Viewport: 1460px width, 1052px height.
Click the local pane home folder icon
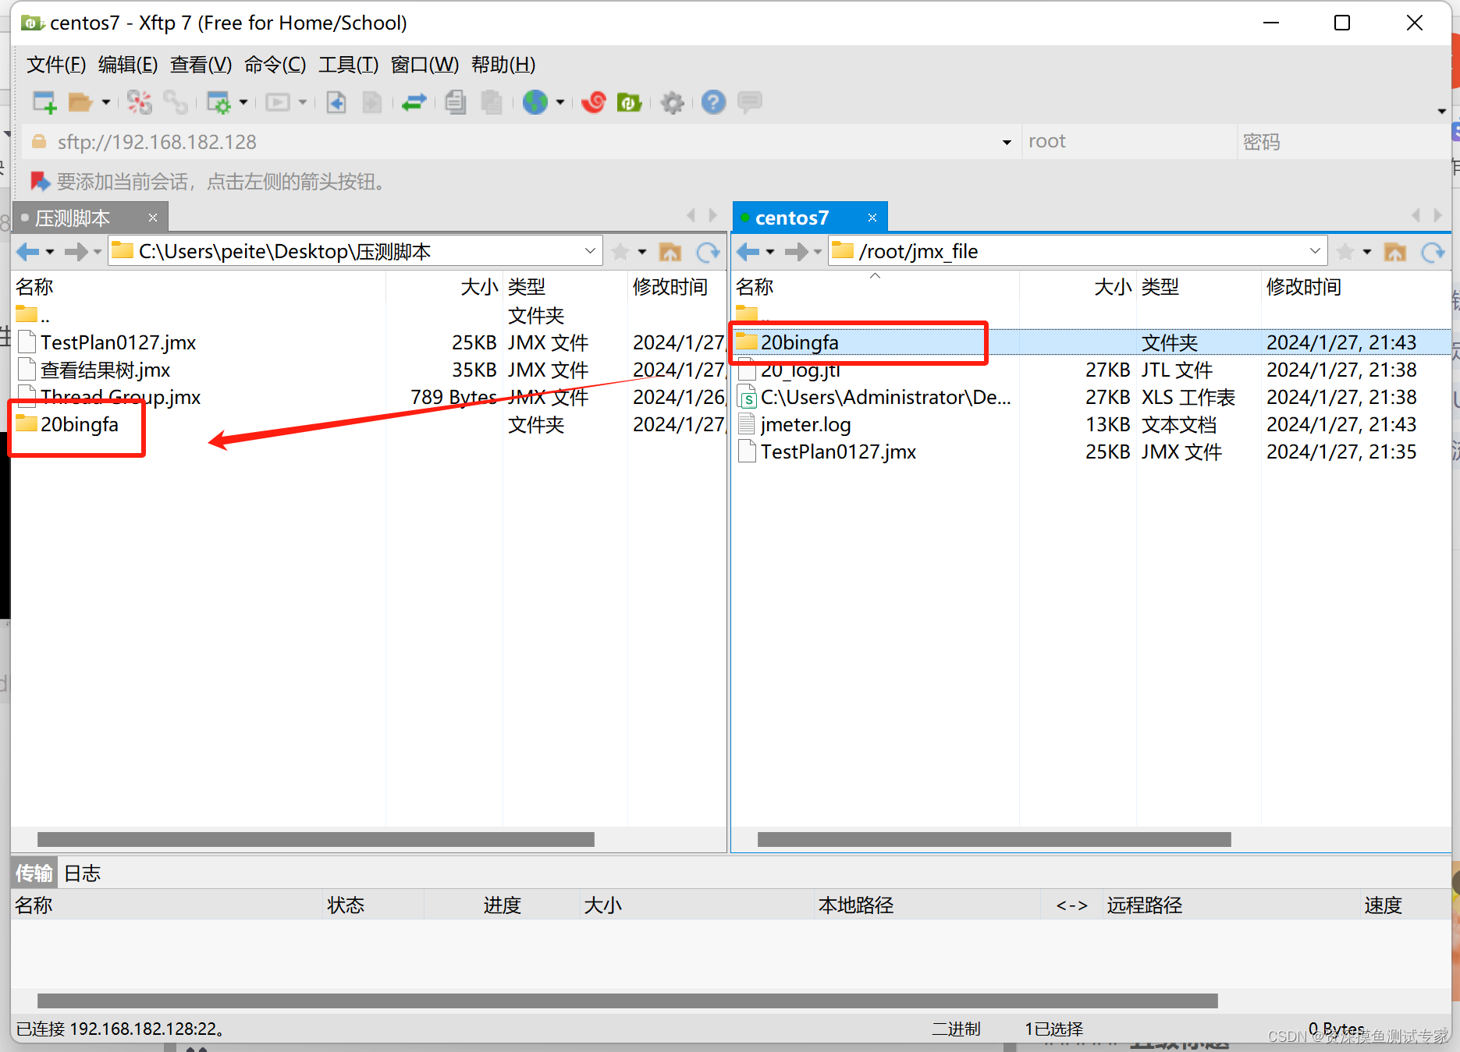coord(670,252)
